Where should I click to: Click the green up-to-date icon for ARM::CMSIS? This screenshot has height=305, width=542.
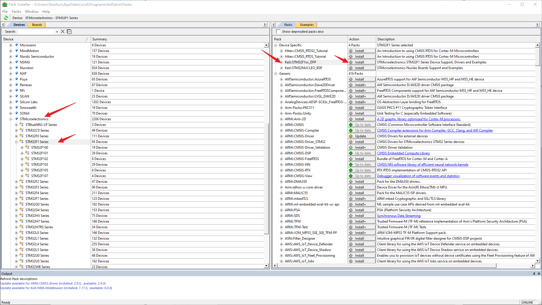(351, 125)
